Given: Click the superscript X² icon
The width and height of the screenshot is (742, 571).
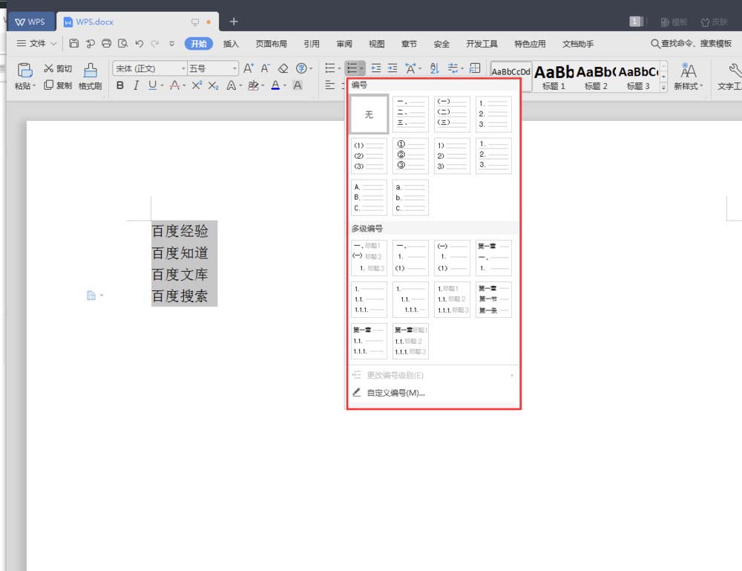Looking at the screenshot, I should [x=197, y=85].
